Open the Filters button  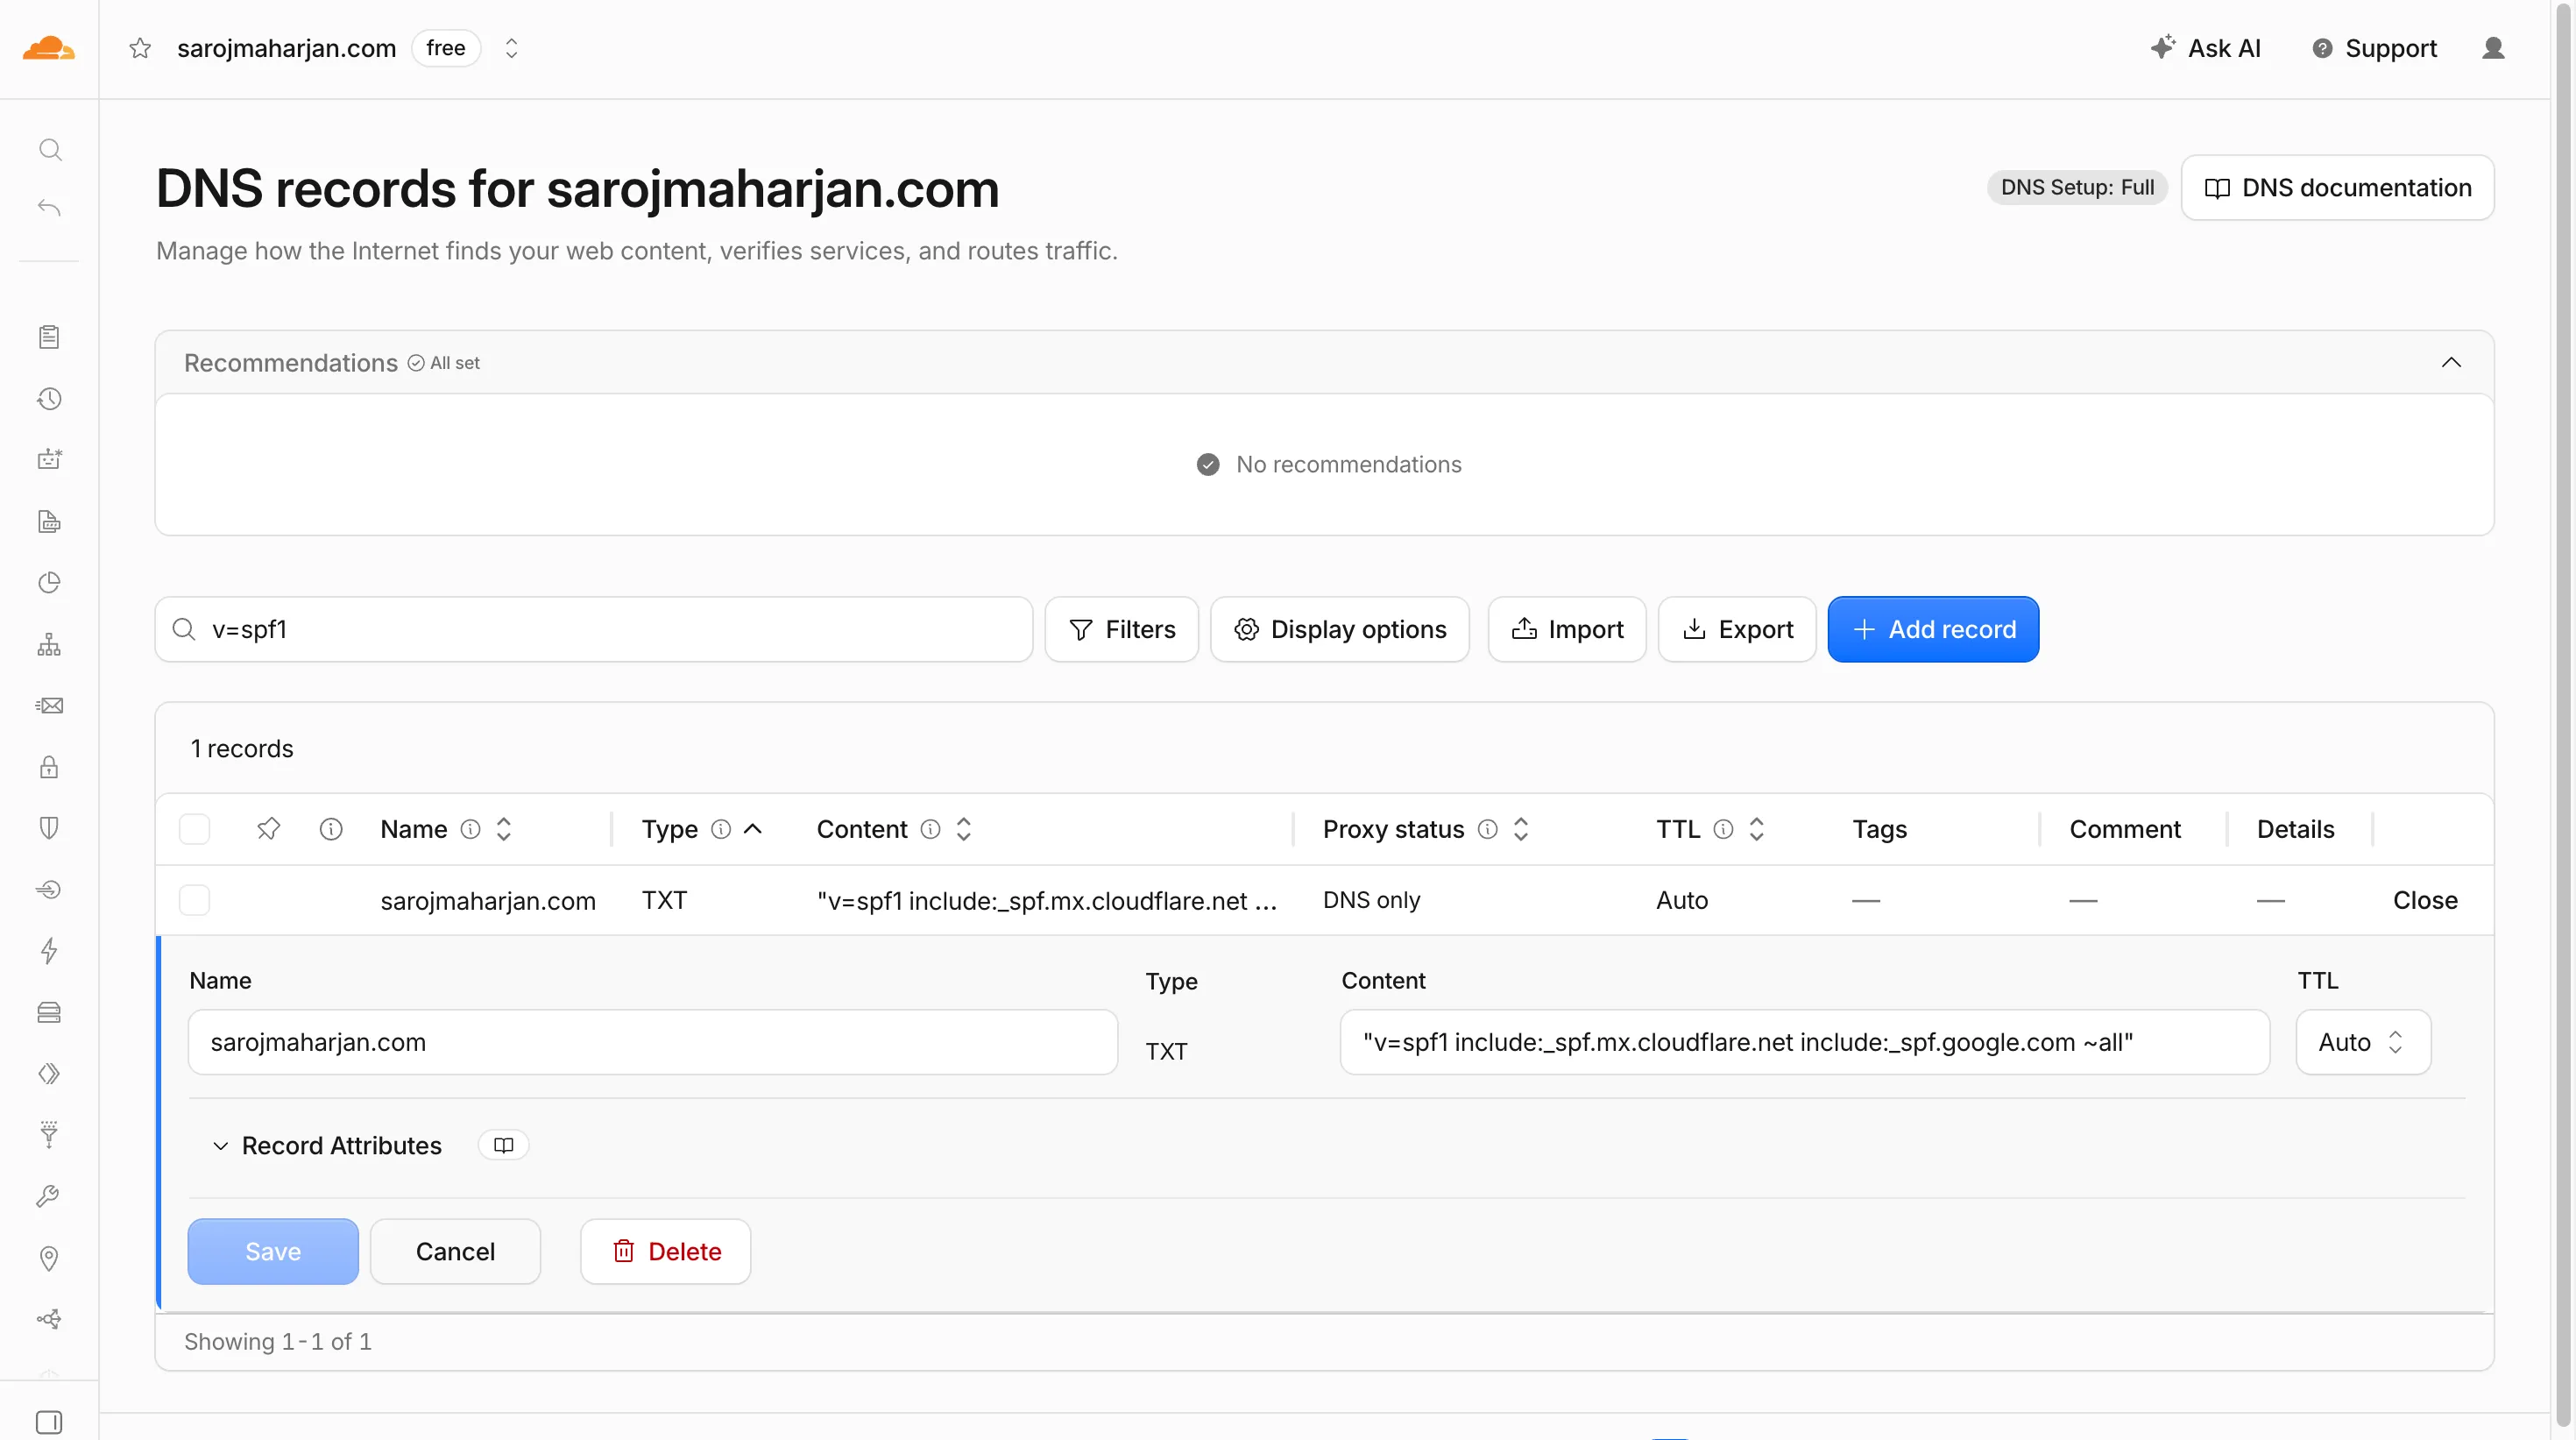click(1122, 629)
